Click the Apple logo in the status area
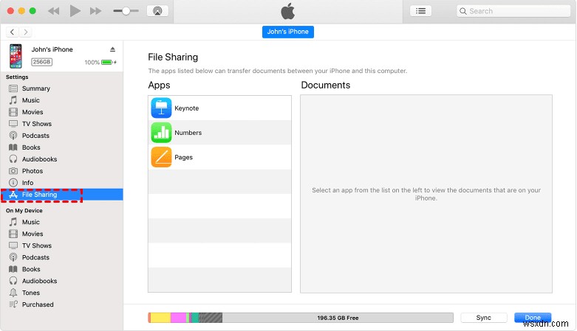This screenshot has width=577, height=331. tap(288, 11)
